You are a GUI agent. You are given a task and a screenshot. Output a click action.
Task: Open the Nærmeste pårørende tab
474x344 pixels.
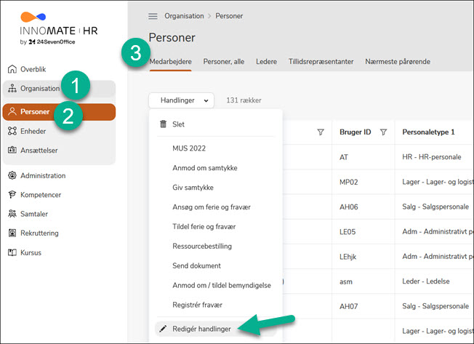coord(397,62)
